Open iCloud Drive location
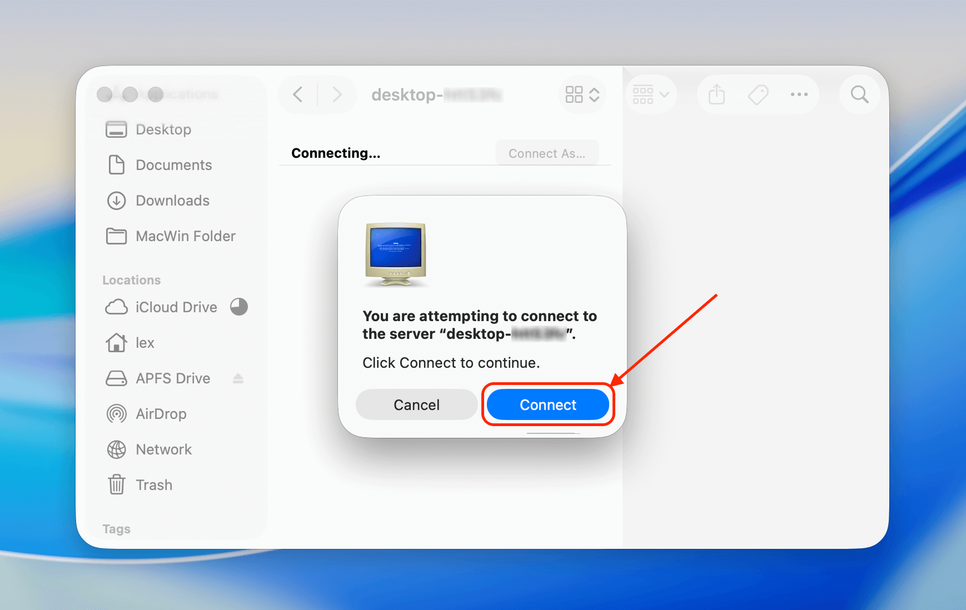This screenshot has height=610, width=966. (176, 307)
